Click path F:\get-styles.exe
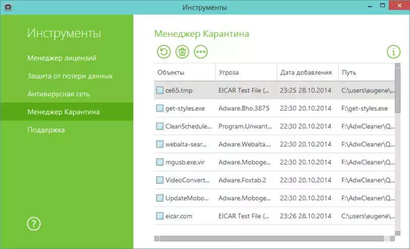 coord(364,108)
